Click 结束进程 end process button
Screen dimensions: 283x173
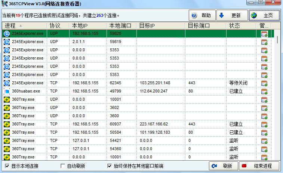click(x=259, y=166)
